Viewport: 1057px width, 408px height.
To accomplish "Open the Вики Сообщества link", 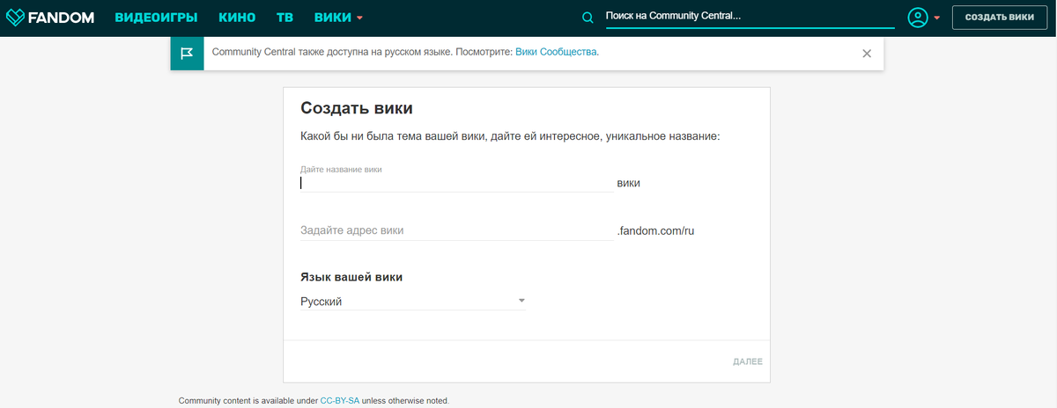I will (556, 52).
